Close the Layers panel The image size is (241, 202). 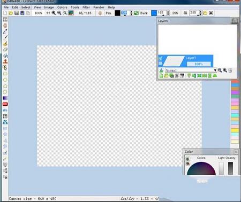235,21
